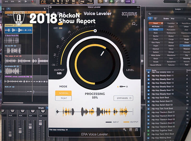This screenshot has width=191, height=141.
Task: Toggle the Beats category filter in Loops
Action: (x=156, y=30)
